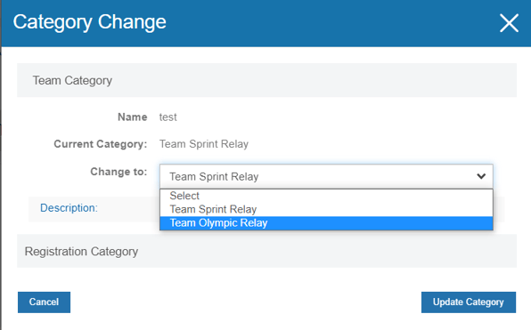Pick Team Sprint Relay from dropdown list
The image size is (531, 330).
326,209
